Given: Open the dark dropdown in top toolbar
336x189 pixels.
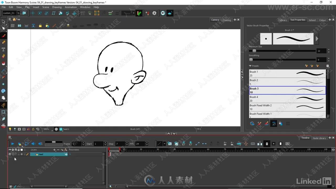Looking at the screenshot, I should (x=133, y=13).
